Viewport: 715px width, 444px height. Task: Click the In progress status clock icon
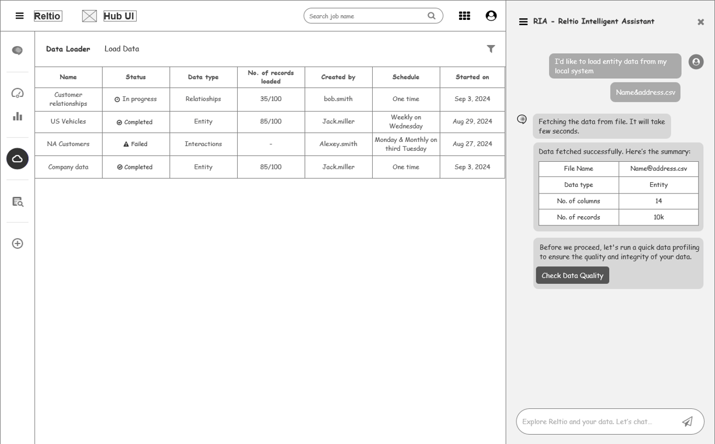(117, 99)
